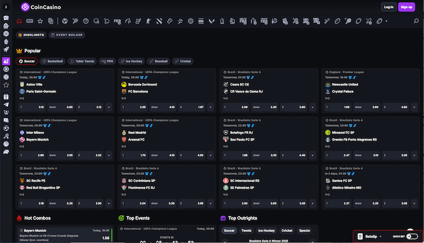Image resolution: width=424 pixels, height=243 pixels.
Task: Open the search magnifier icon
Action: [x=416, y=21]
